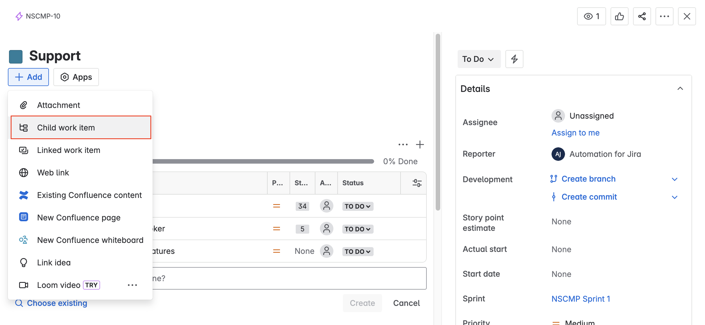
Task: Click the Cancel button
Action: coord(406,303)
